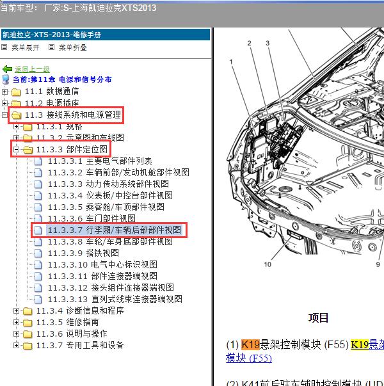
Task: Click the 11.3.3.7 document page icon
Action: (x=38, y=230)
